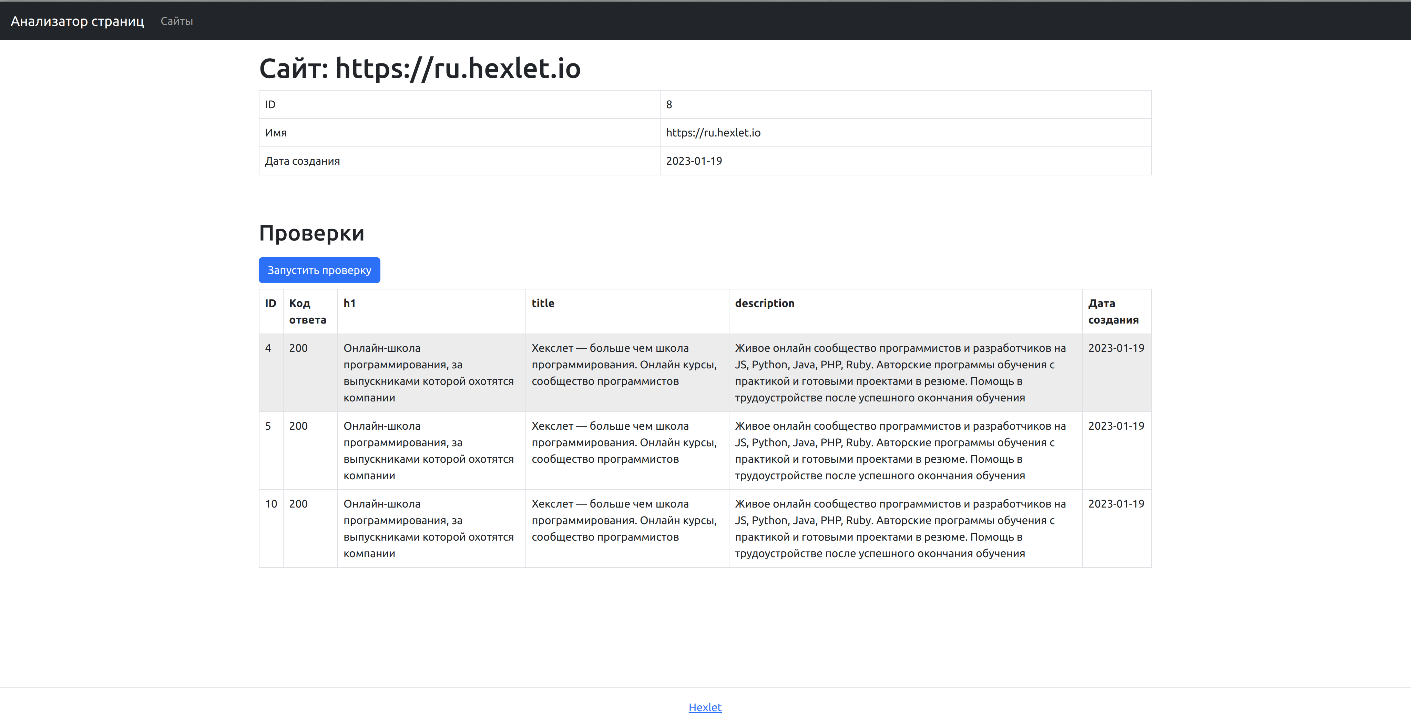1411x726 pixels.
Task: Click the h1 column header
Action: click(349, 303)
